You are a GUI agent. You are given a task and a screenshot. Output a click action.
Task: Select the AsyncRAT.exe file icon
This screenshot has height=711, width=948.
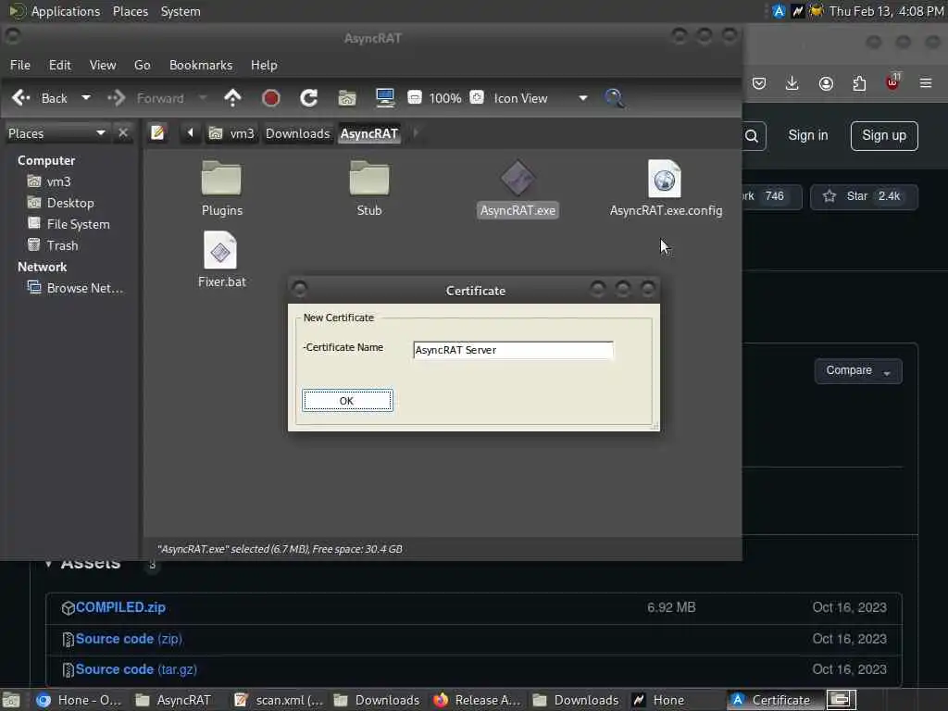[x=518, y=179]
